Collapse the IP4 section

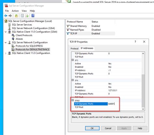[x=73, y=80]
